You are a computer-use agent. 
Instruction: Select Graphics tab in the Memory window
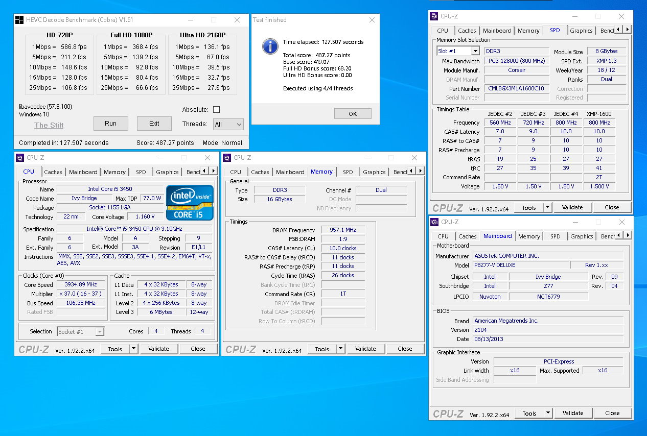(x=374, y=172)
